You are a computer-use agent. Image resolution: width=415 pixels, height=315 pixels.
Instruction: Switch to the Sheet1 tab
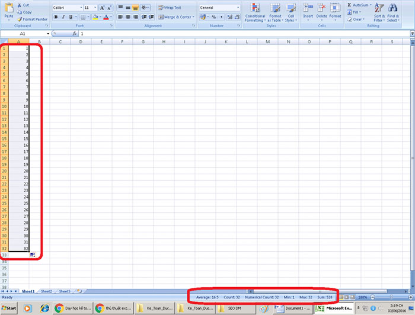click(28, 291)
